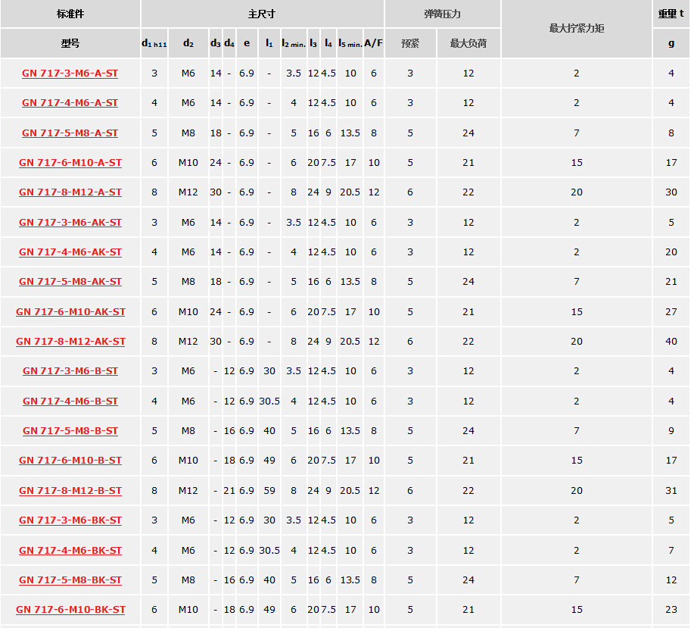Screen dimensions: 691x628
Task: Click weight 30 in GN 717-8-M12-A-ST row
Action: click(671, 192)
